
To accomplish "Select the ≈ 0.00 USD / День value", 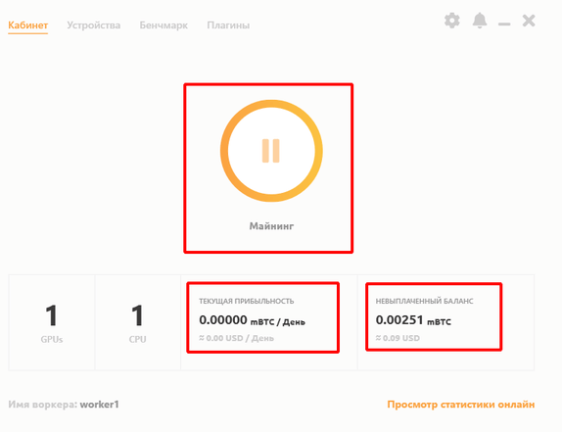I will 237,338.
